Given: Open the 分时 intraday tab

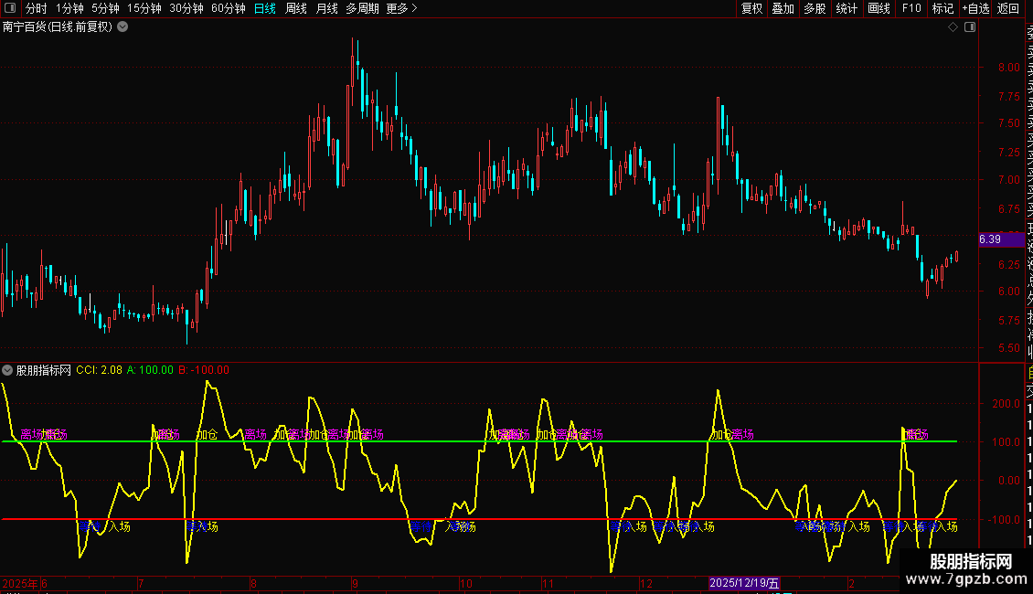Looking at the screenshot, I should [36, 8].
